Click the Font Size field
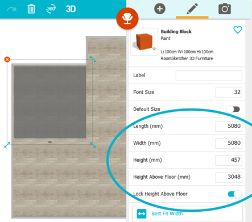The image size is (252, 222). click(229, 93)
